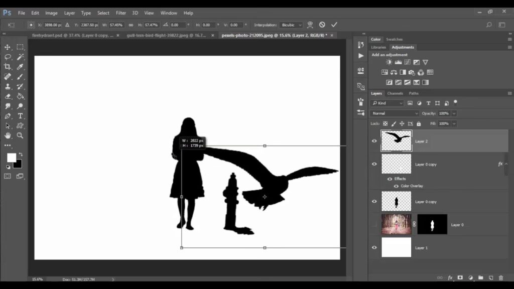Pick the Eraser tool
This screenshot has height=289, width=514.
coord(8,96)
